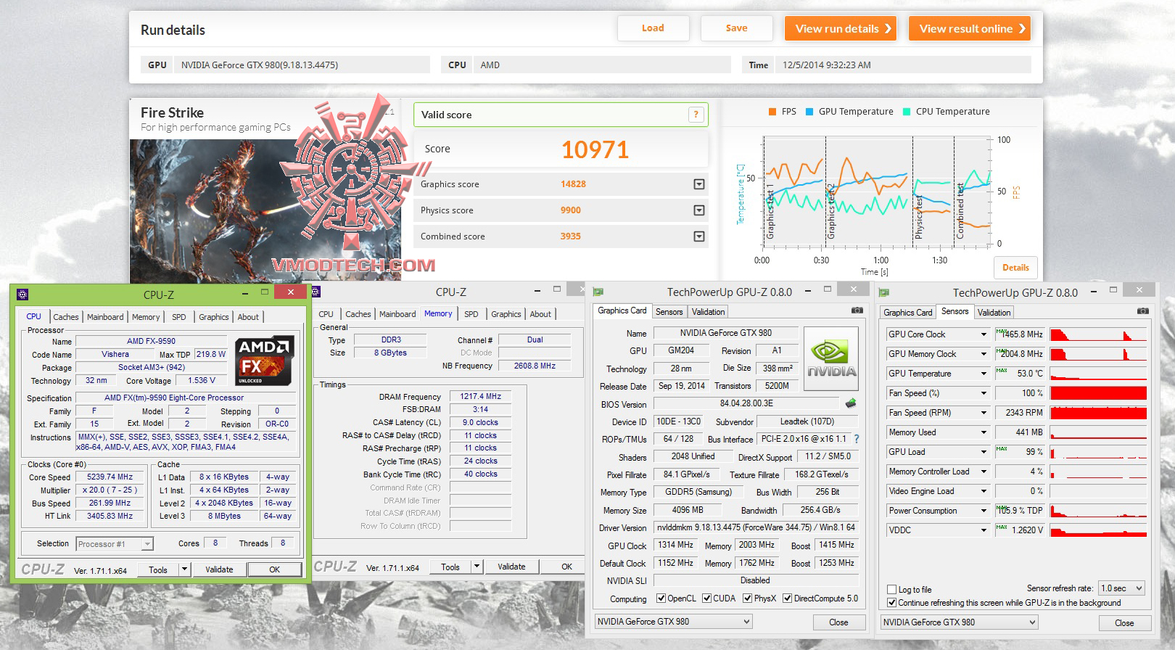Open the GPU Temperature sensor dropdown arrow

(x=984, y=374)
